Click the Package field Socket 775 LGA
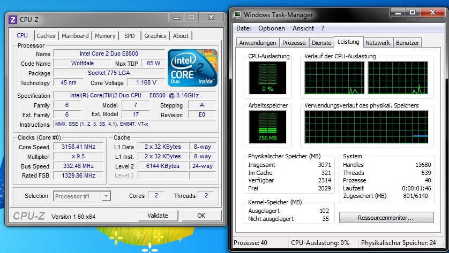 tap(109, 73)
